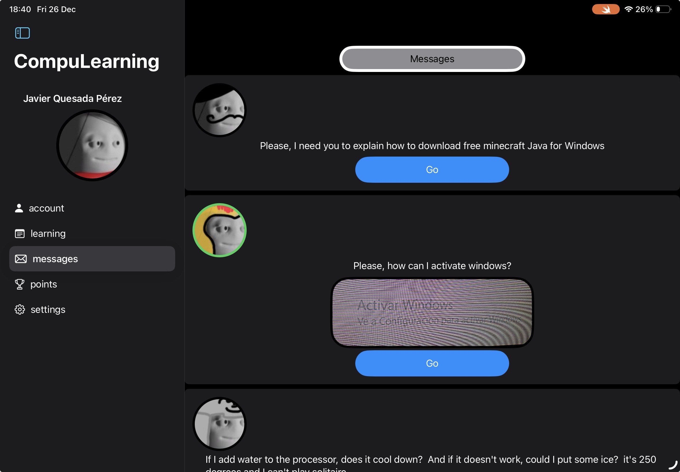This screenshot has width=680, height=472.
Task: Click the person icon next to account
Action: (19, 208)
